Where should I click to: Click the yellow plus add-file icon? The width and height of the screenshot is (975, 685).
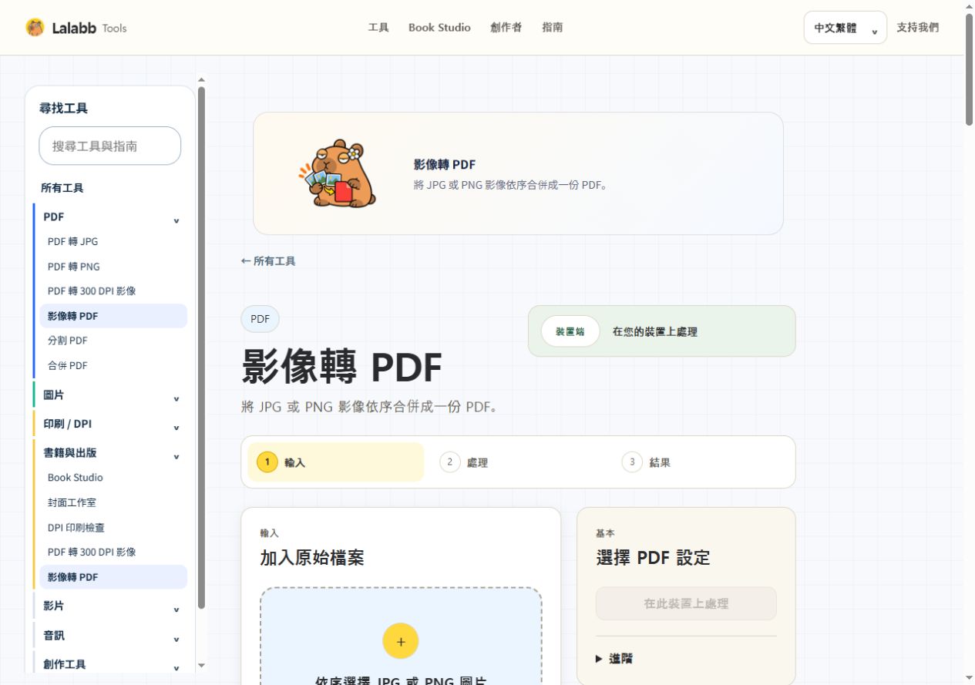tap(401, 641)
